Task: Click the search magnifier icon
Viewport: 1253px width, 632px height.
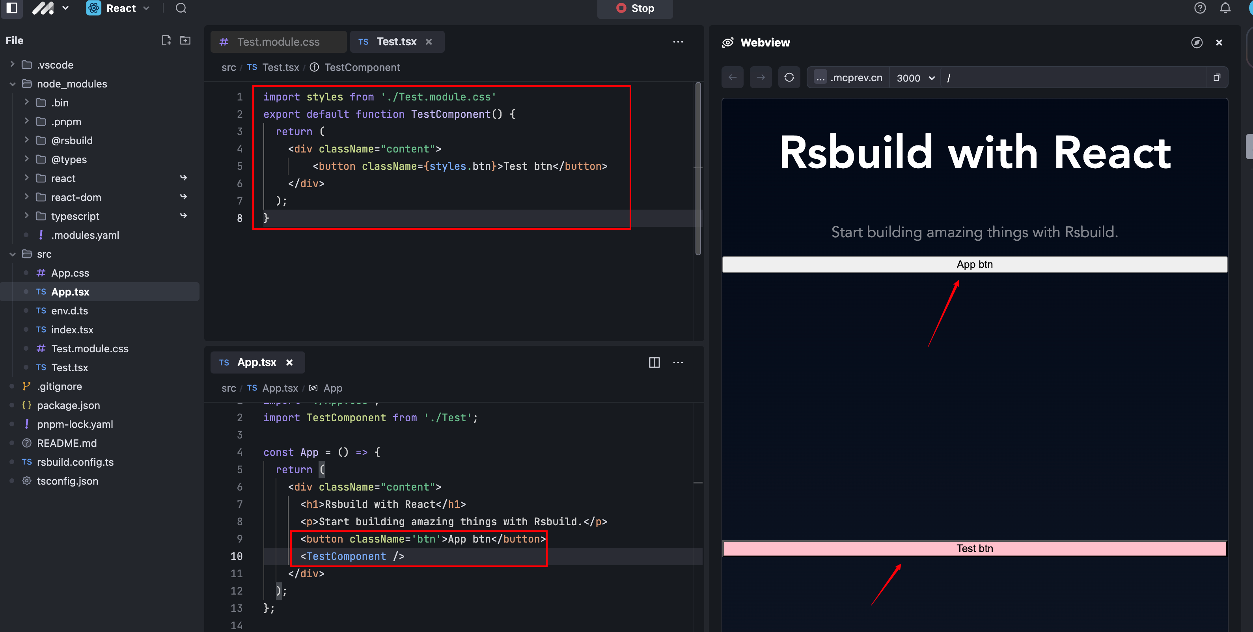Action: [181, 8]
